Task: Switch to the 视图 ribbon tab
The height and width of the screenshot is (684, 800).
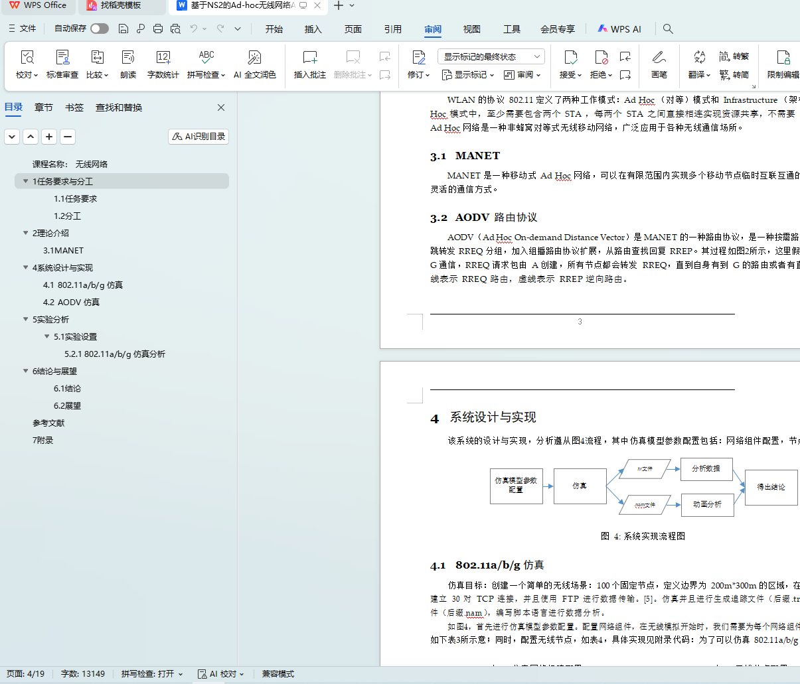Action: (x=471, y=29)
